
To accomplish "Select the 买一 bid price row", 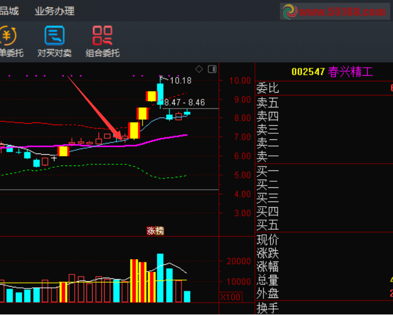I will [x=268, y=171].
